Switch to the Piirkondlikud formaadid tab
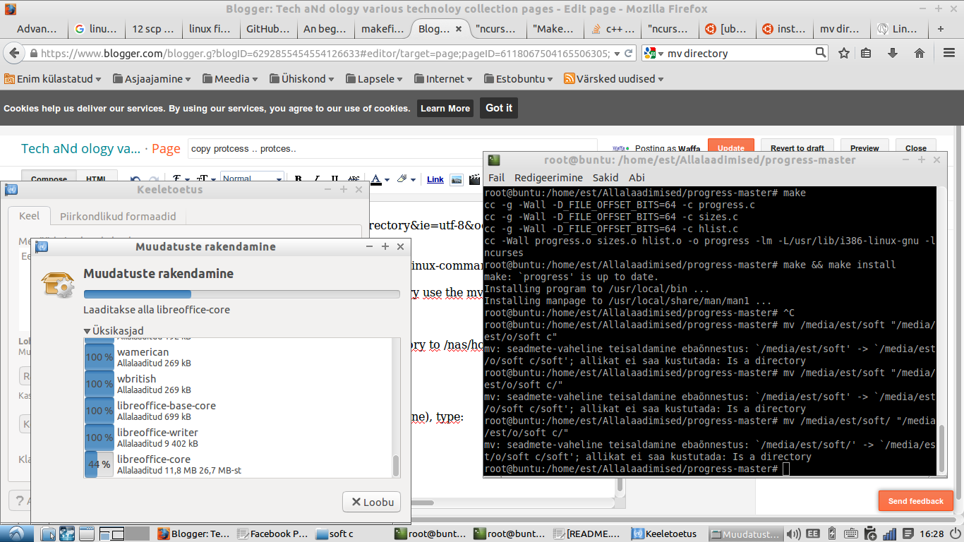Viewport: 964px width, 542px height. [x=118, y=217]
